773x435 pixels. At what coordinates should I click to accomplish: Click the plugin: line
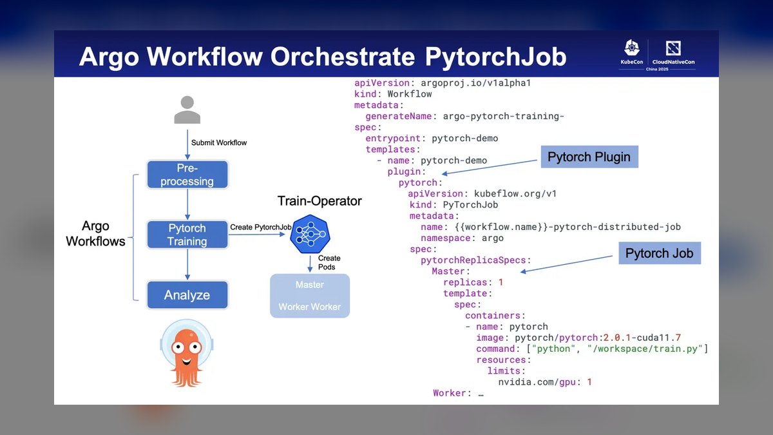point(406,171)
